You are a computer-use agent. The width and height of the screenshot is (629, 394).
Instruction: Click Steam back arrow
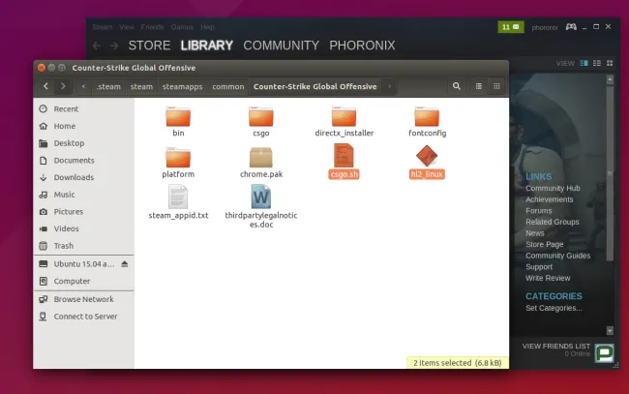[97, 45]
